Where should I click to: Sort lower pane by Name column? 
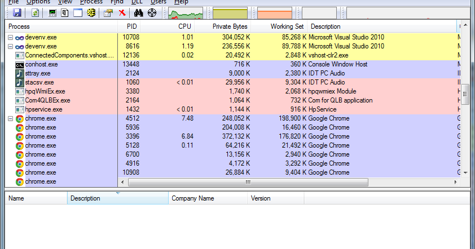click(36, 198)
